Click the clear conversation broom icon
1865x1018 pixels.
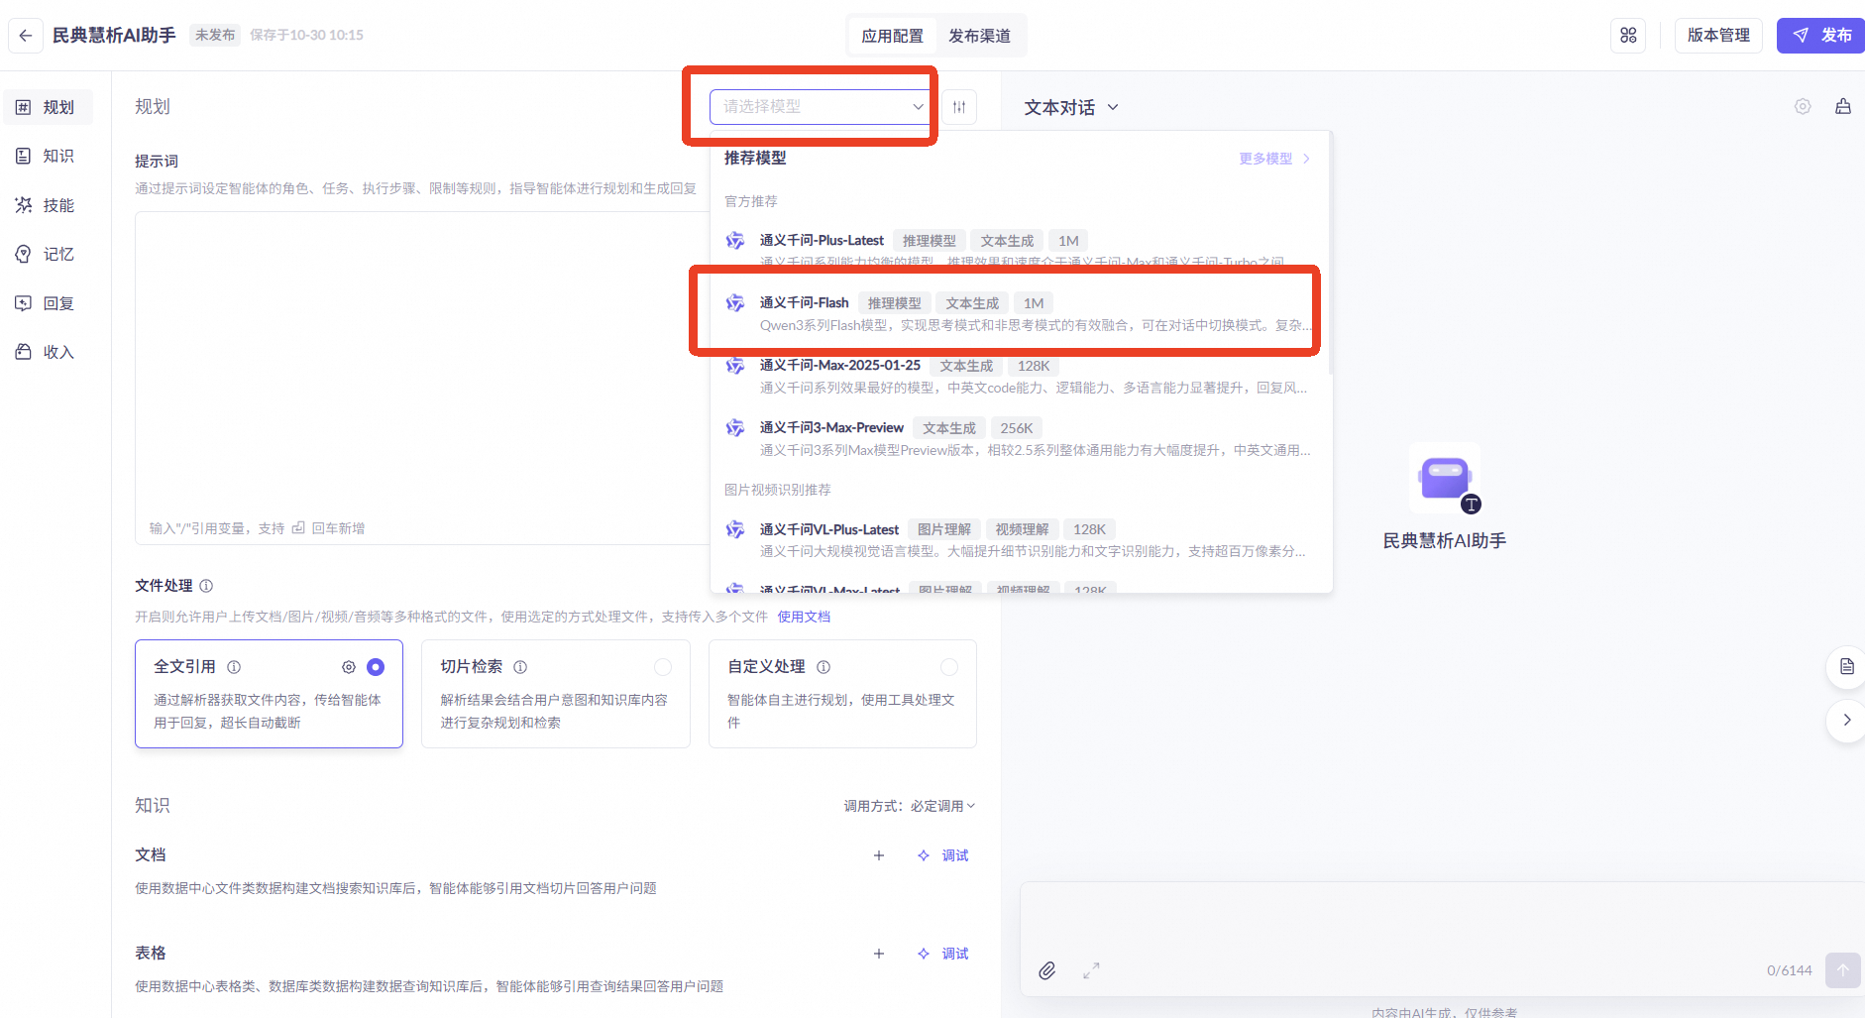point(1843,107)
